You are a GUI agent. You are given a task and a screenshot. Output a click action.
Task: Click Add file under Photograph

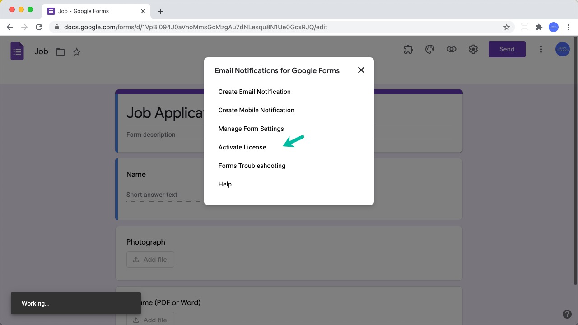[150, 260]
